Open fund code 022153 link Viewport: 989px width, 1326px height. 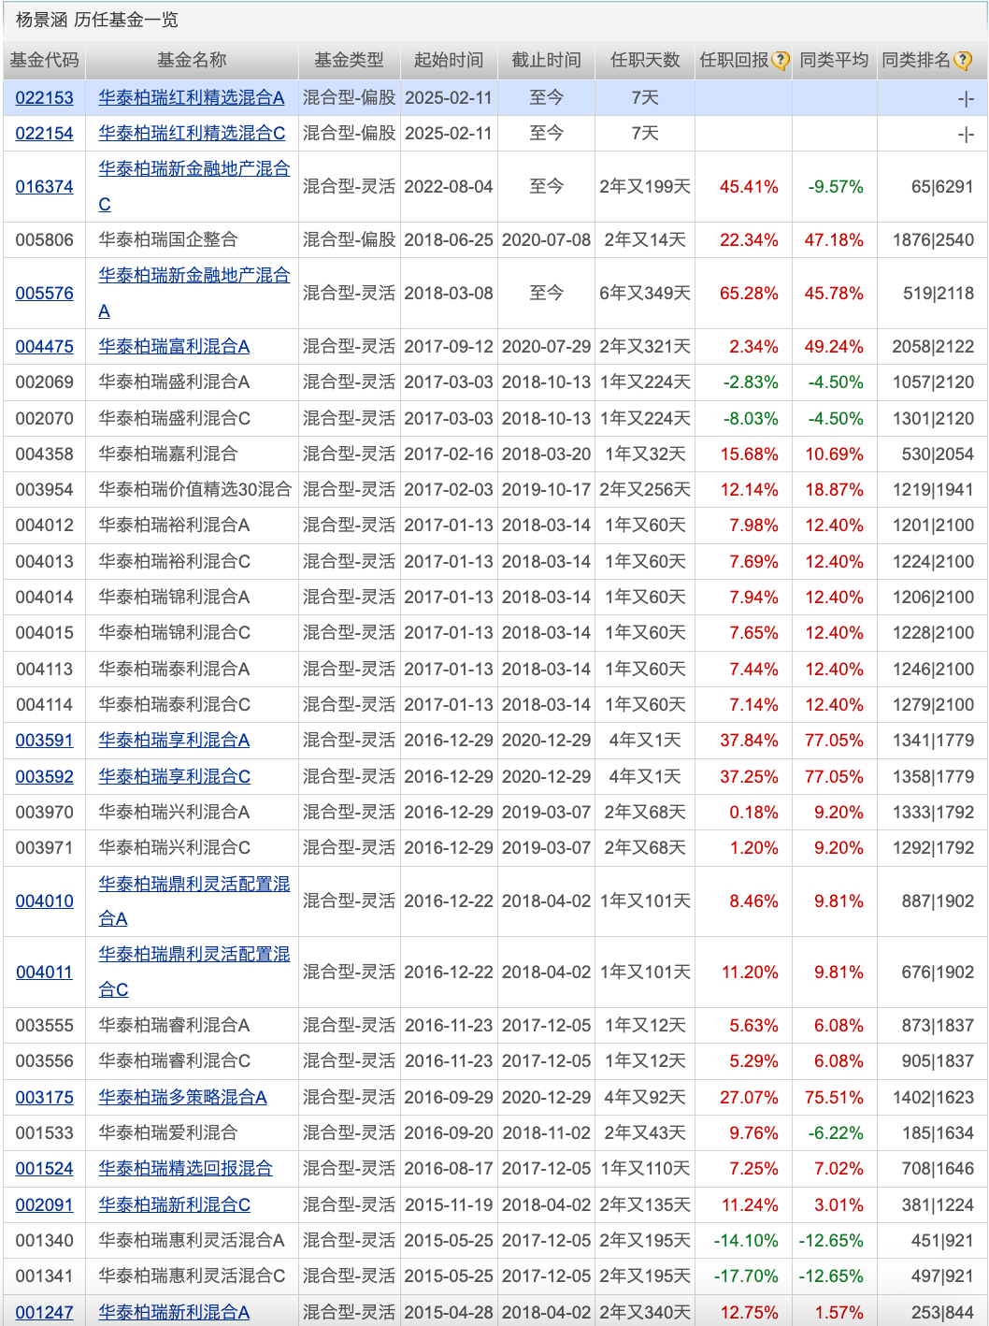point(44,97)
